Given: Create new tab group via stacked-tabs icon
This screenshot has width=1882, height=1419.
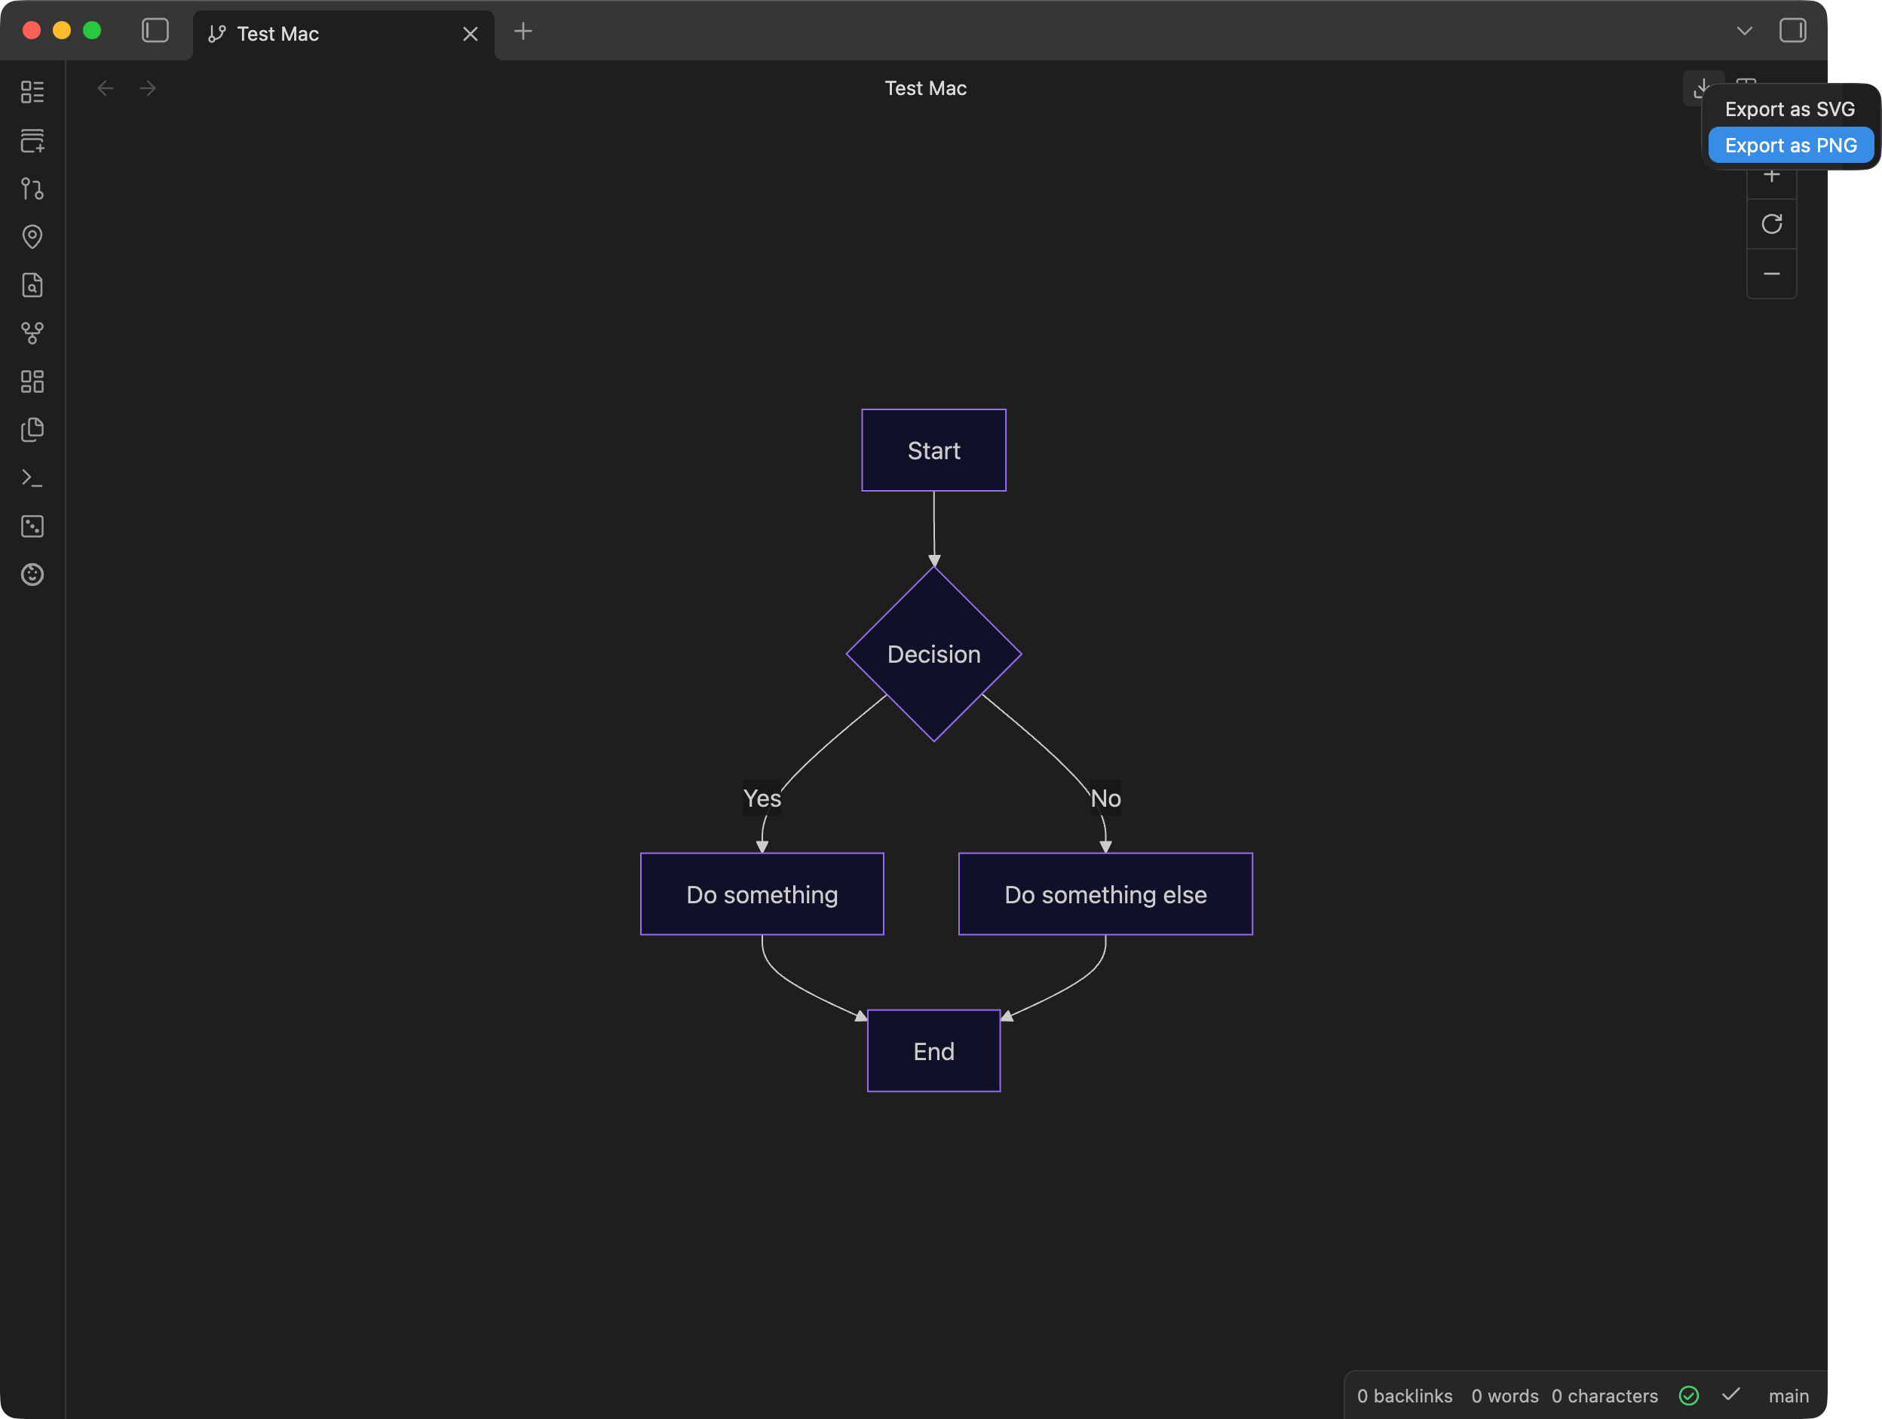Looking at the screenshot, I should point(32,140).
